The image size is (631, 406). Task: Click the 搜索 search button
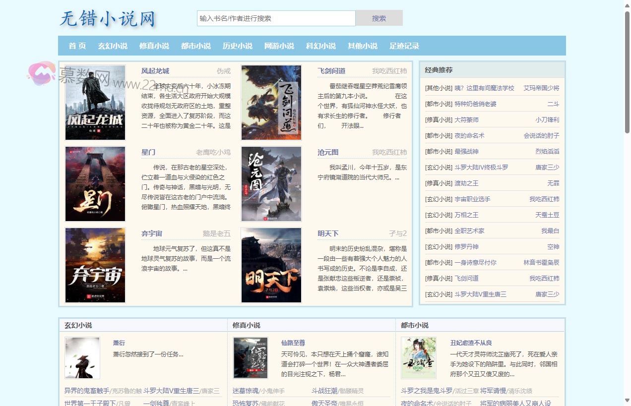(379, 18)
